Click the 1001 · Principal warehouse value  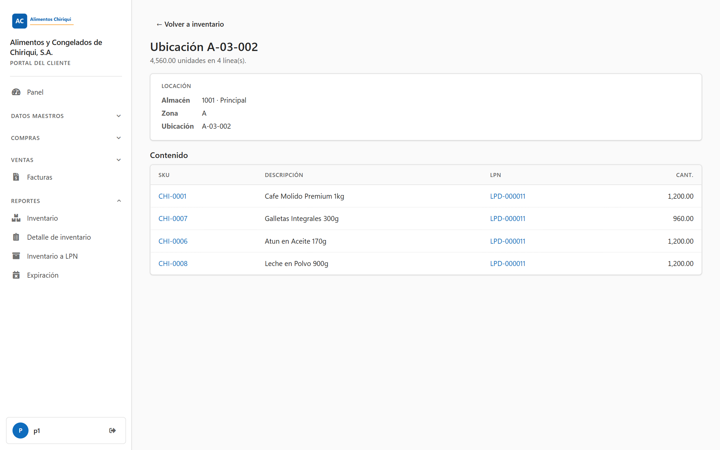click(x=224, y=100)
